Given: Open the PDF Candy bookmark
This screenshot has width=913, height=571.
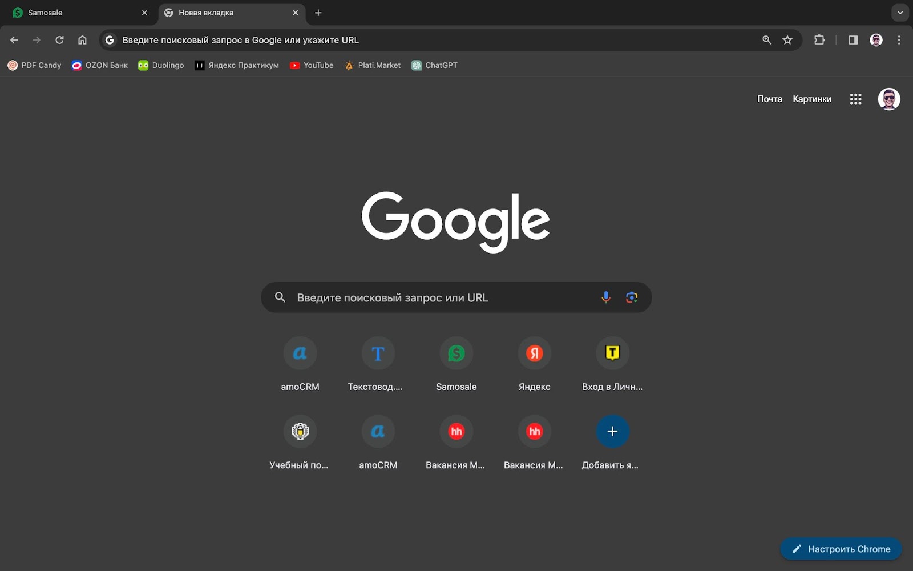Looking at the screenshot, I should coord(34,65).
